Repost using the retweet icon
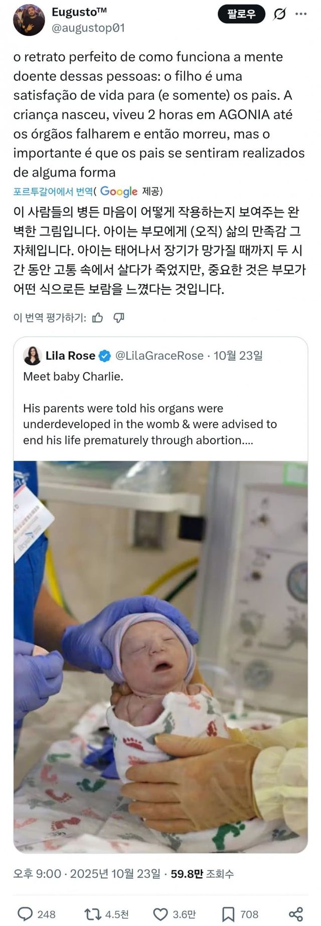The image size is (321, 926). tap(92, 914)
